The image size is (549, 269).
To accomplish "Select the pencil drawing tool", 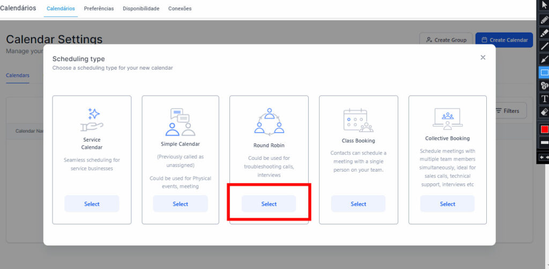I will coord(544,19).
